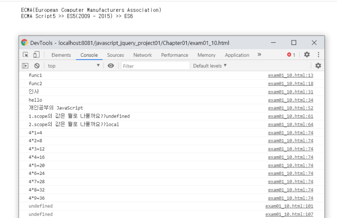Open source link exam01_10.html:61
The height and width of the screenshot is (218, 337).
tap(291, 116)
